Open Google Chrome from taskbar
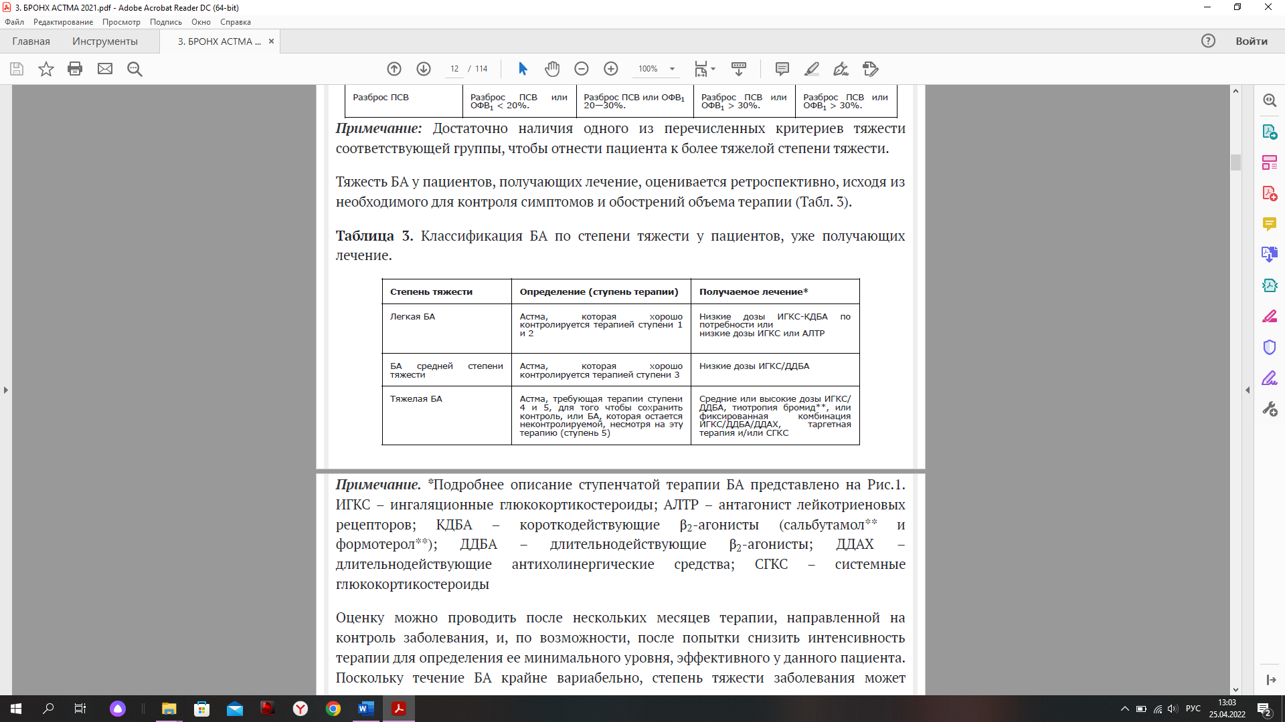The image size is (1285, 722). click(x=333, y=709)
